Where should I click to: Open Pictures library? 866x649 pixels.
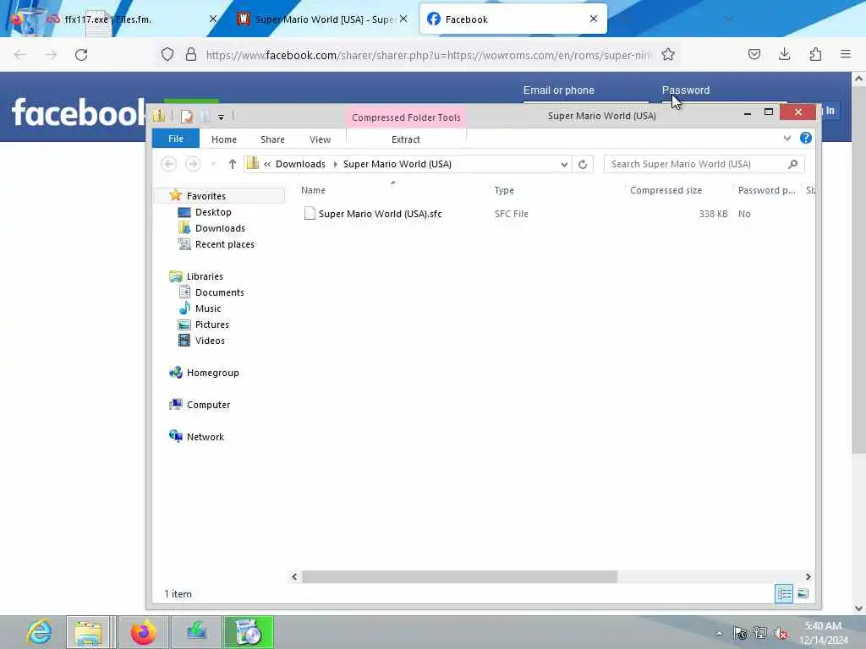click(211, 324)
